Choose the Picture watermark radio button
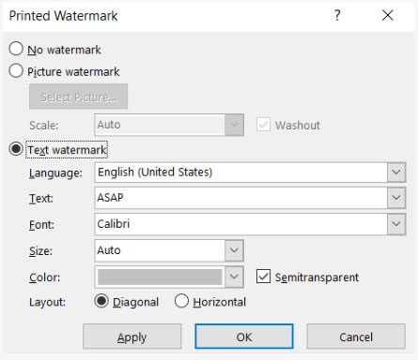Screen dimensions: 418x360 pos(16,71)
